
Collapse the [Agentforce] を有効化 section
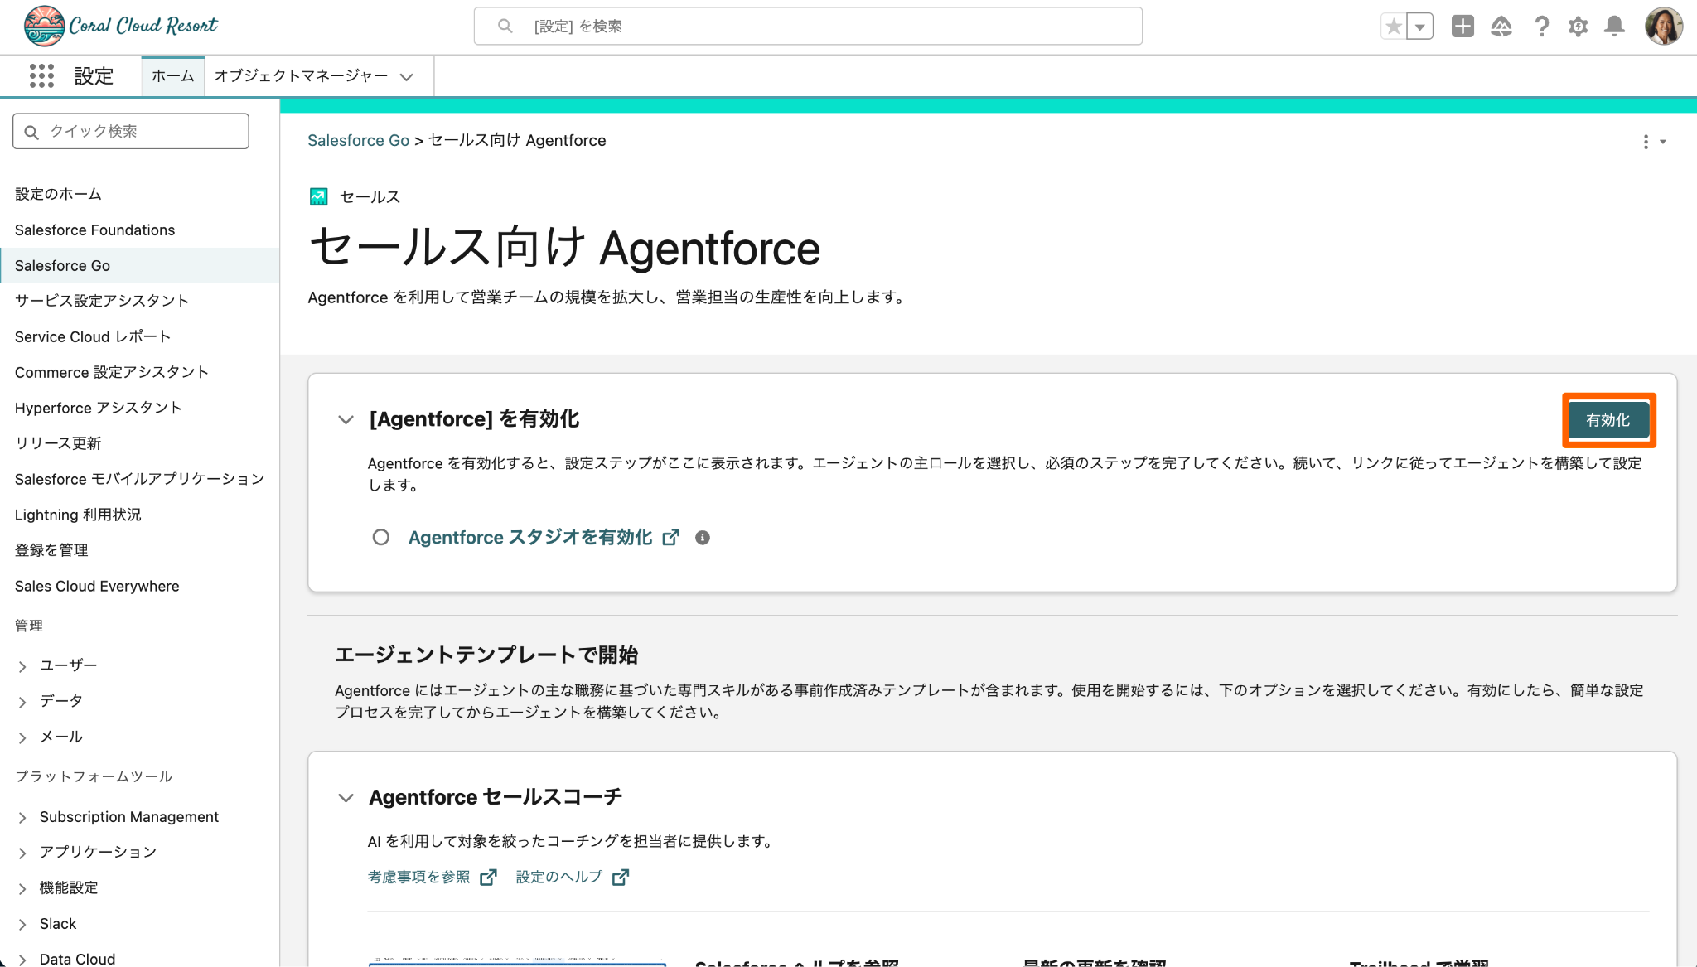point(346,420)
